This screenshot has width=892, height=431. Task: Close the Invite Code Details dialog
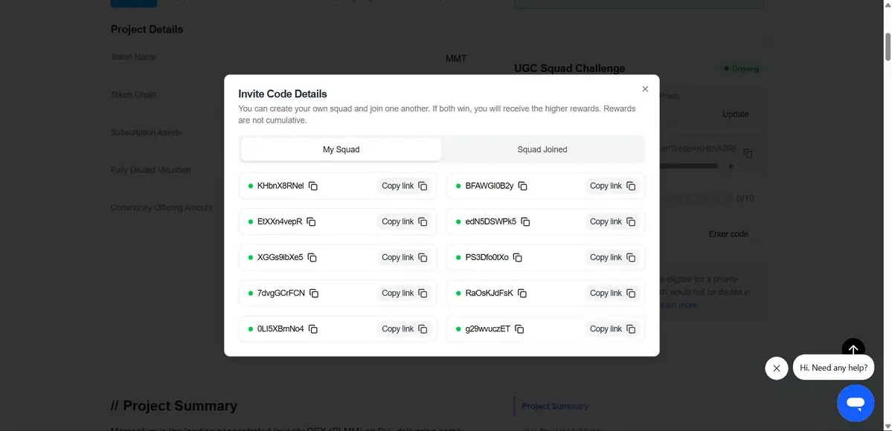tap(645, 89)
